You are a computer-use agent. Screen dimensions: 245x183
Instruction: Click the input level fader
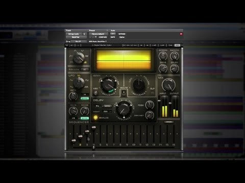click(159, 101)
